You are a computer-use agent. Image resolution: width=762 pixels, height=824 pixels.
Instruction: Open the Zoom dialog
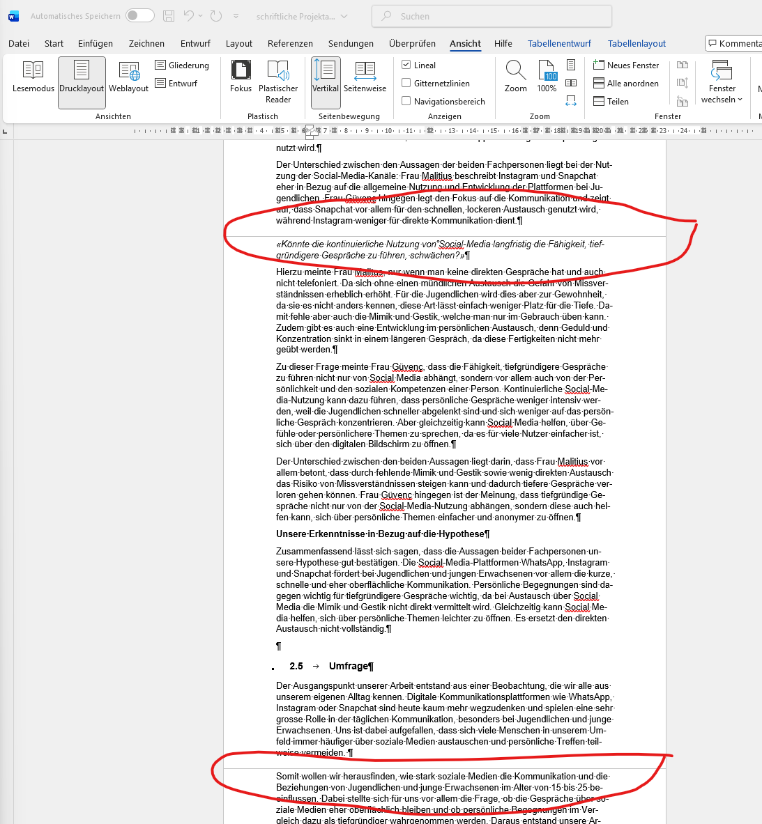[515, 77]
